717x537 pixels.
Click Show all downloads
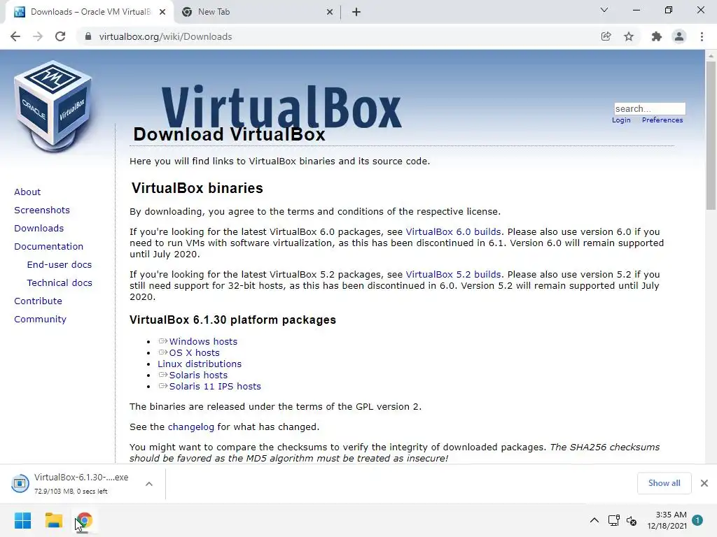coord(664,483)
